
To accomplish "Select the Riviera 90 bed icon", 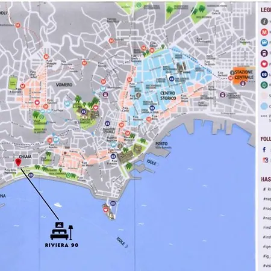I will tap(62, 231).
